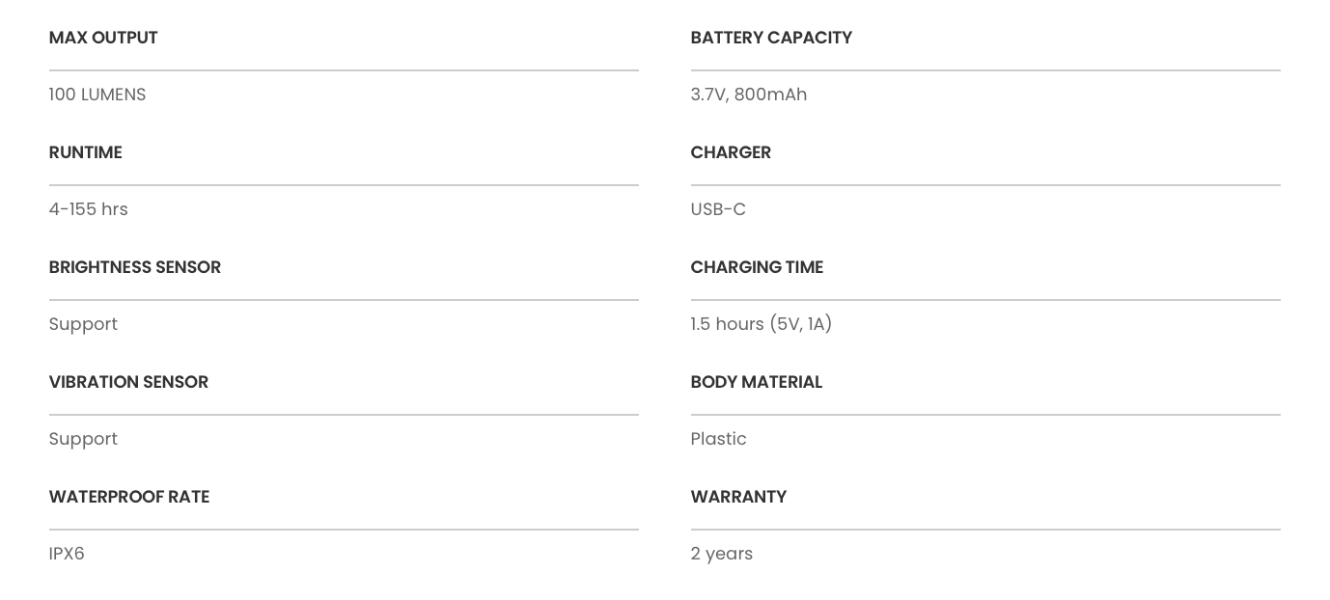Select the 100 LUMENS value text
The height and width of the screenshot is (600, 1330).
pos(97,95)
